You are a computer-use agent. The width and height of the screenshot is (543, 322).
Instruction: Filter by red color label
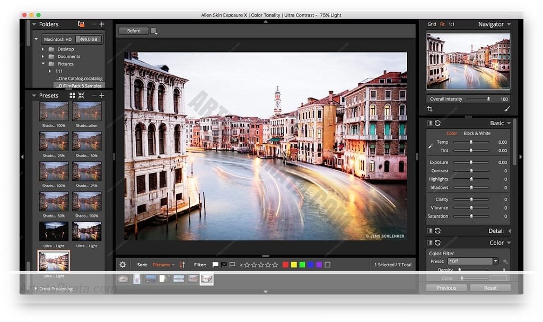[x=285, y=265]
